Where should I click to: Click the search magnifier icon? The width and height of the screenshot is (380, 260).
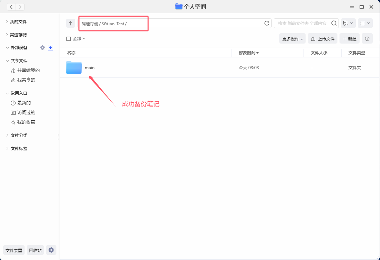(x=334, y=23)
